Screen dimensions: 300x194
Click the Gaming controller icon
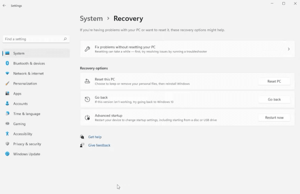point(7,123)
